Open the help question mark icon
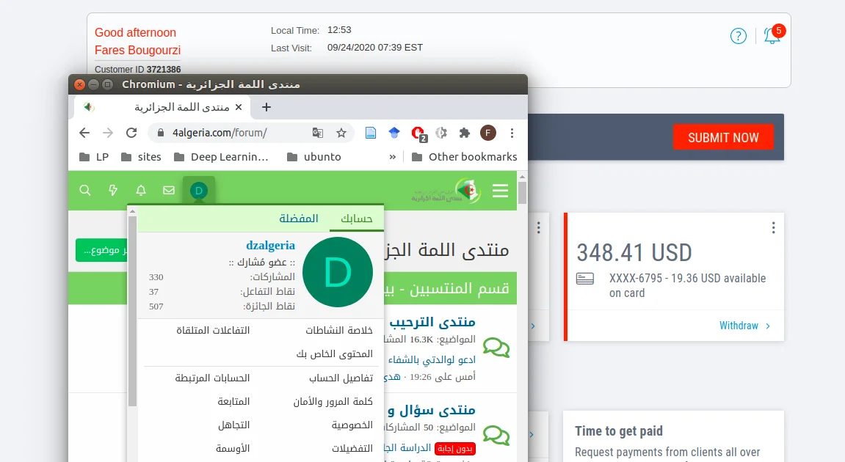 [738, 36]
